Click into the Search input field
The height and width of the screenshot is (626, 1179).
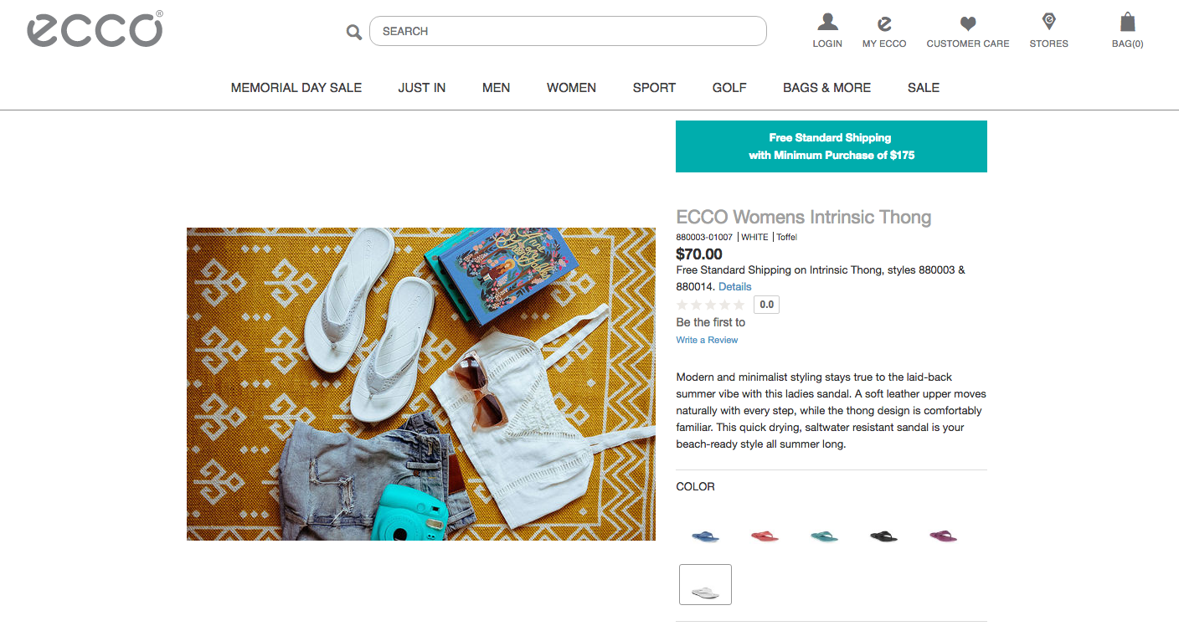(x=568, y=31)
